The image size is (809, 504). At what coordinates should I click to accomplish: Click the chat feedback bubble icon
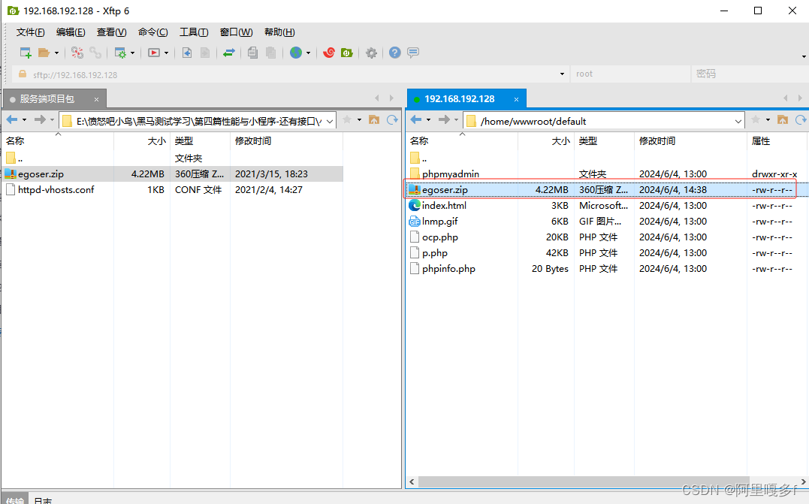(x=413, y=53)
